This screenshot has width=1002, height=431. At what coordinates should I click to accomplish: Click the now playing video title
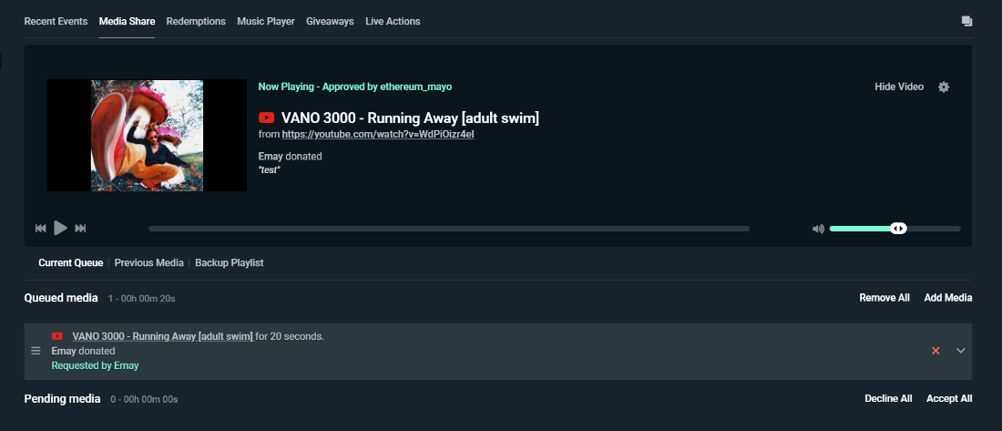coord(410,118)
